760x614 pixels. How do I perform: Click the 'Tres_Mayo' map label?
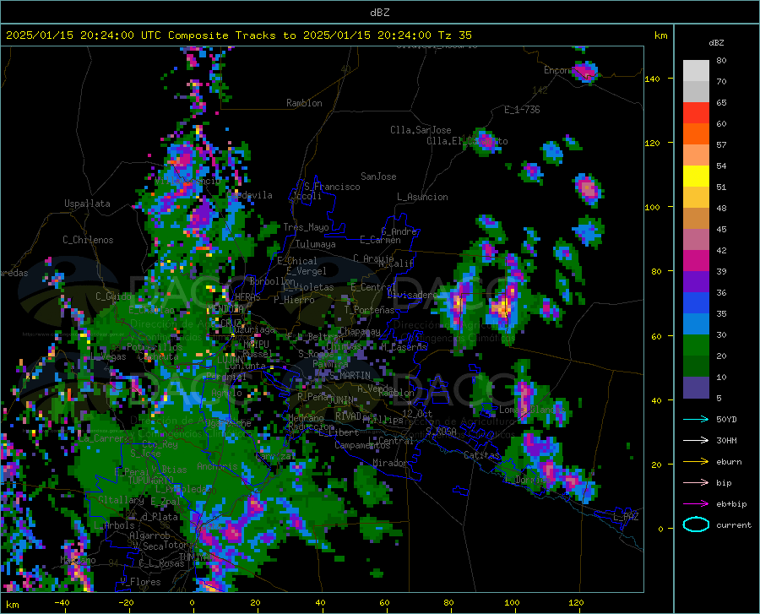pyautogui.click(x=306, y=227)
